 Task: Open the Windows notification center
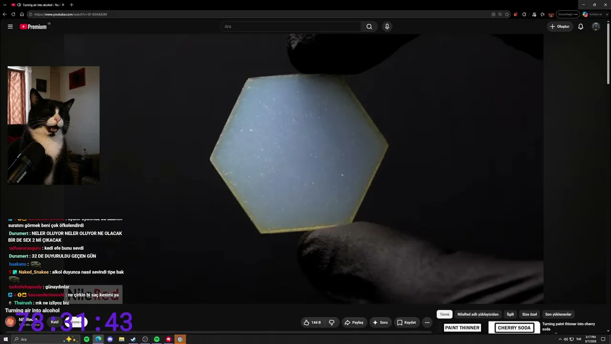pos(603,339)
